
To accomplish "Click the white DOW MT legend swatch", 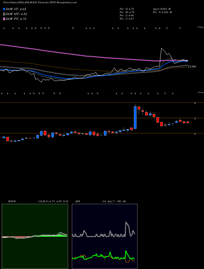I will pyautogui.click(x=4, y=14).
